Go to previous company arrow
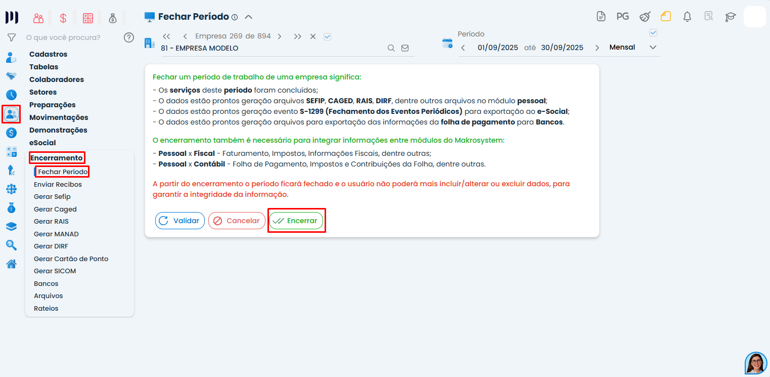The width and height of the screenshot is (770, 377). [185, 36]
